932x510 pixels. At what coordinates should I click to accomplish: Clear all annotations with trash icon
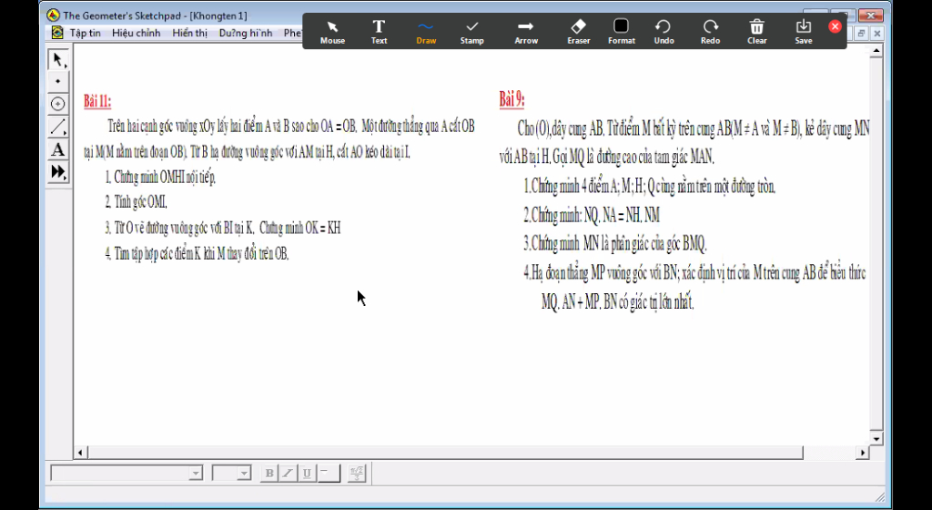[x=756, y=32]
